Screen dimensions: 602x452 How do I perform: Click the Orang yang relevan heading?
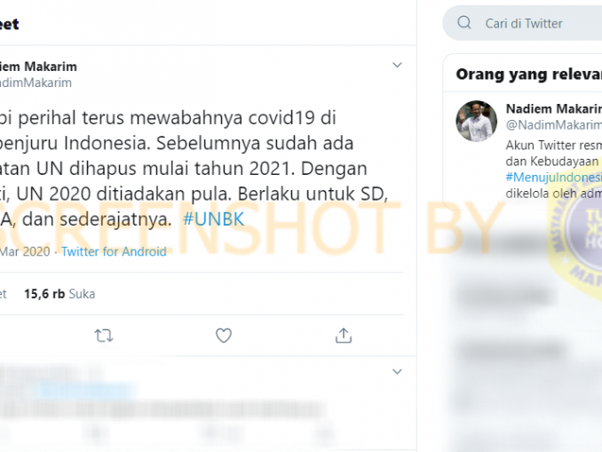[528, 74]
